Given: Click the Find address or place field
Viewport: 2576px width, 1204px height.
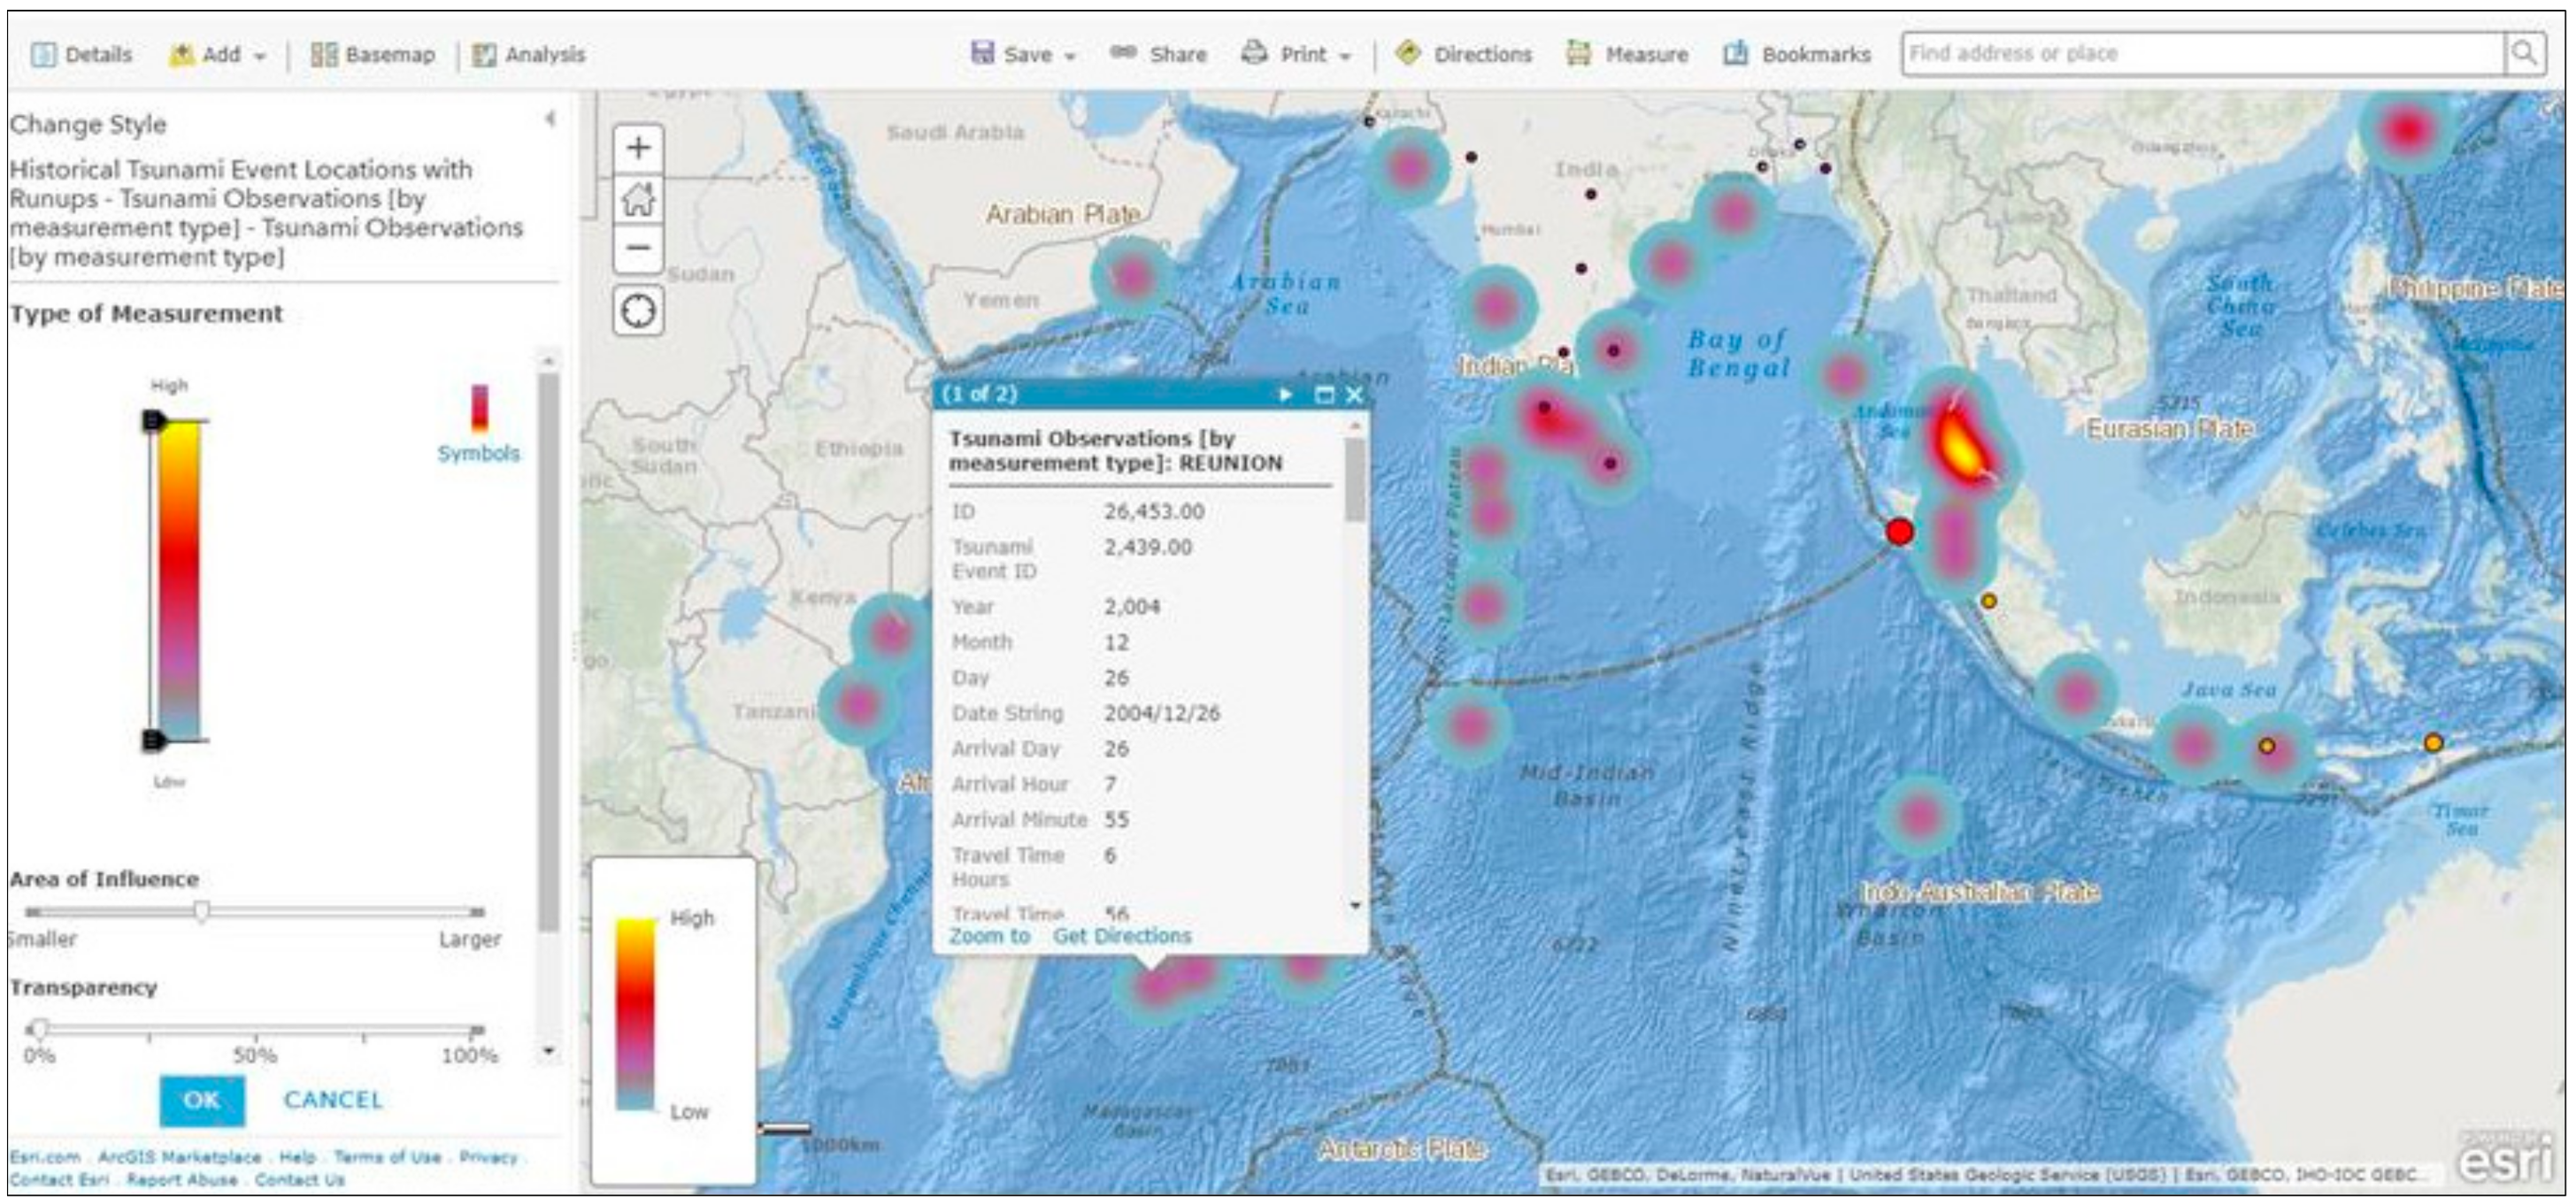Looking at the screenshot, I should click(x=2200, y=53).
